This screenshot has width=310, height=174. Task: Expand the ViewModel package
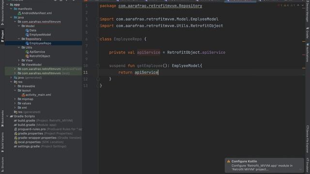(19, 65)
